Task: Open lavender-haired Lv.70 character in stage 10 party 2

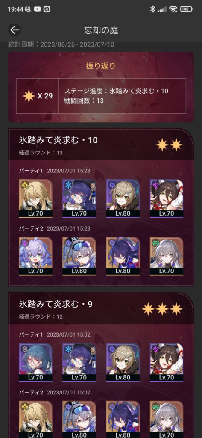Action: [35, 256]
